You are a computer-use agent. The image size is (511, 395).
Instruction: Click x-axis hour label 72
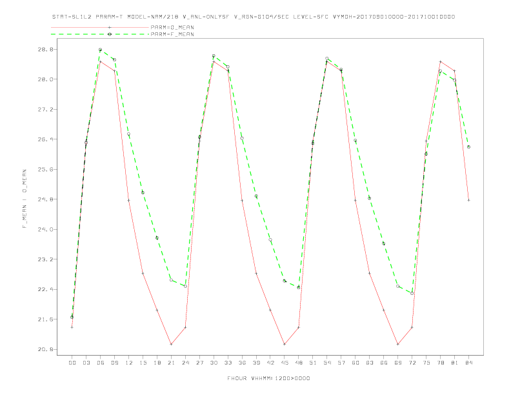[x=412, y=363]
